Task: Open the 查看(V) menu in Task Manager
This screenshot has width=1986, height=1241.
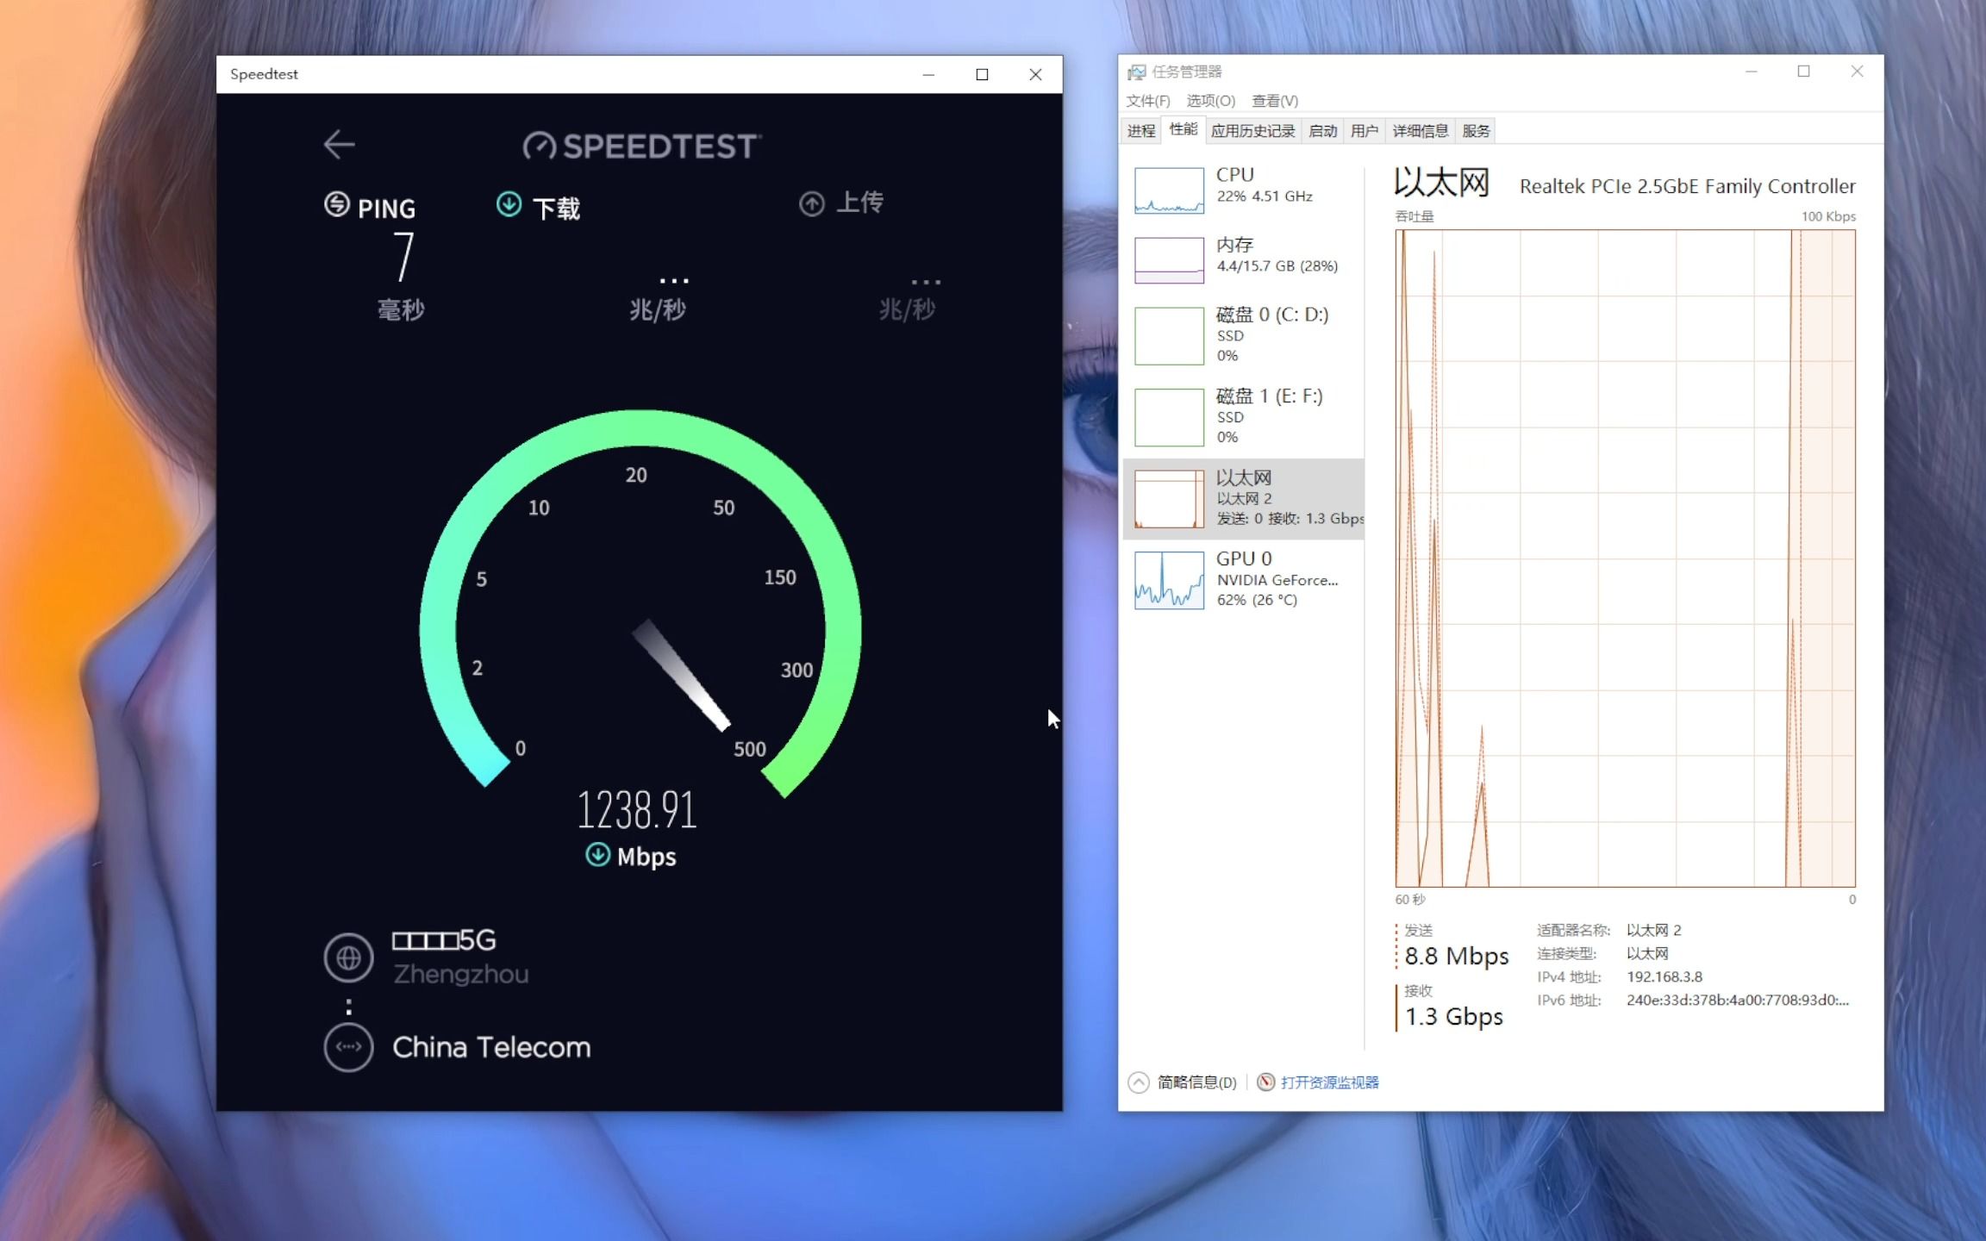Action: tap(1275, 101)
